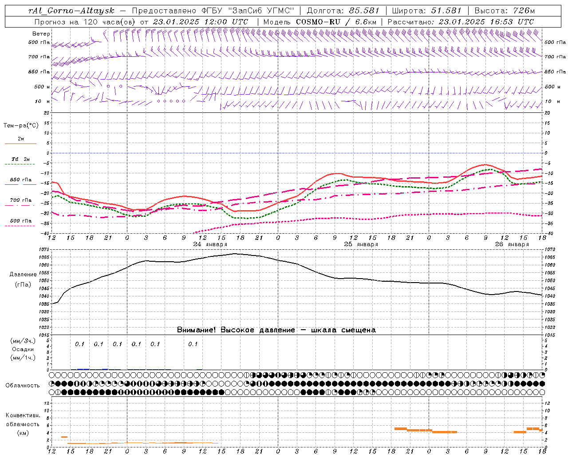Viewport: 568px width, 455px height.
Task: Click the "(гПа)" unit under Давление
Action: pos(23,285)
